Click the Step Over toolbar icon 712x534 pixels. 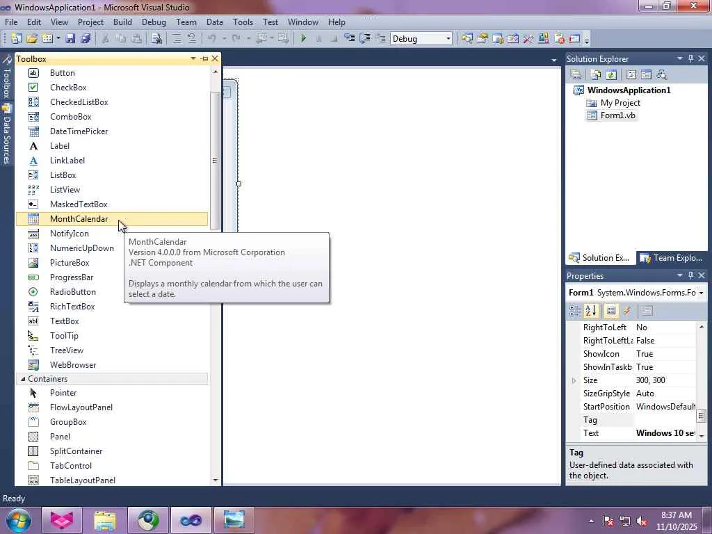pos(365,39)
